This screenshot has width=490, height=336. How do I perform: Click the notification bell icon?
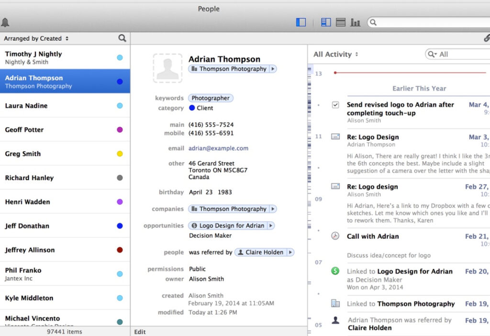tap(5, 22)
